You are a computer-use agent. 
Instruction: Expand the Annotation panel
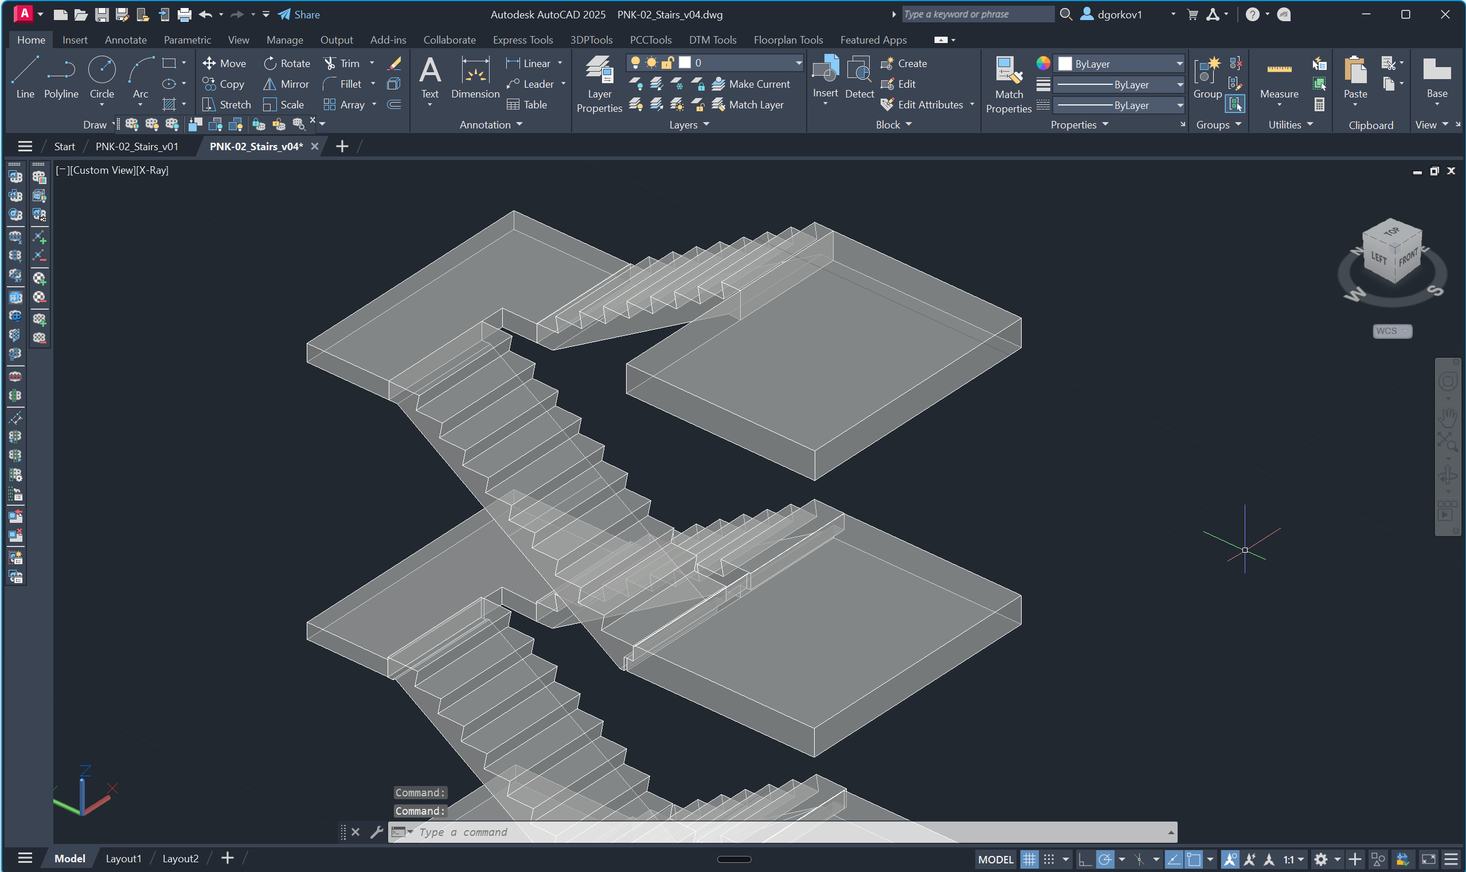(x=491, y=124)
